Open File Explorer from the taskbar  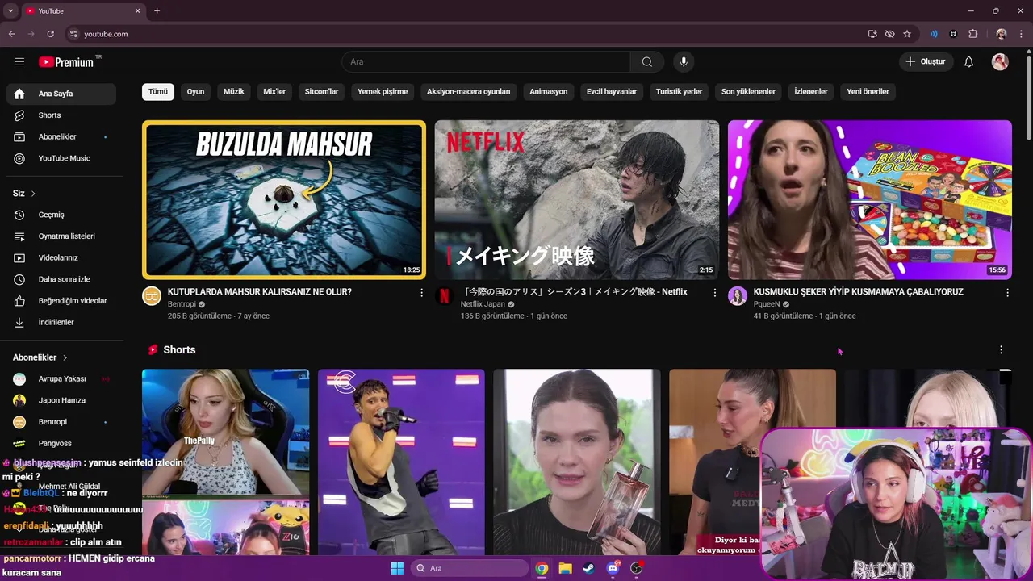pyautogui.click(x=565, y=568)
